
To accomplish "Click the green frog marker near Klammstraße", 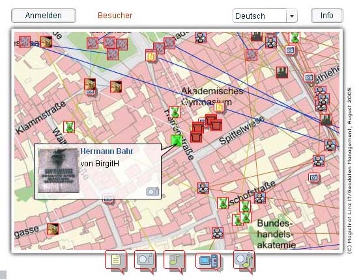I will click(69, 127).
